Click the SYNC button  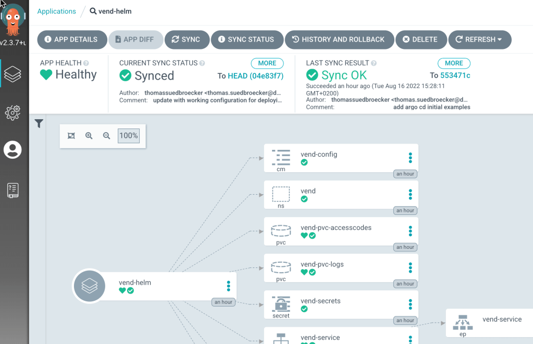pos(186,40)
